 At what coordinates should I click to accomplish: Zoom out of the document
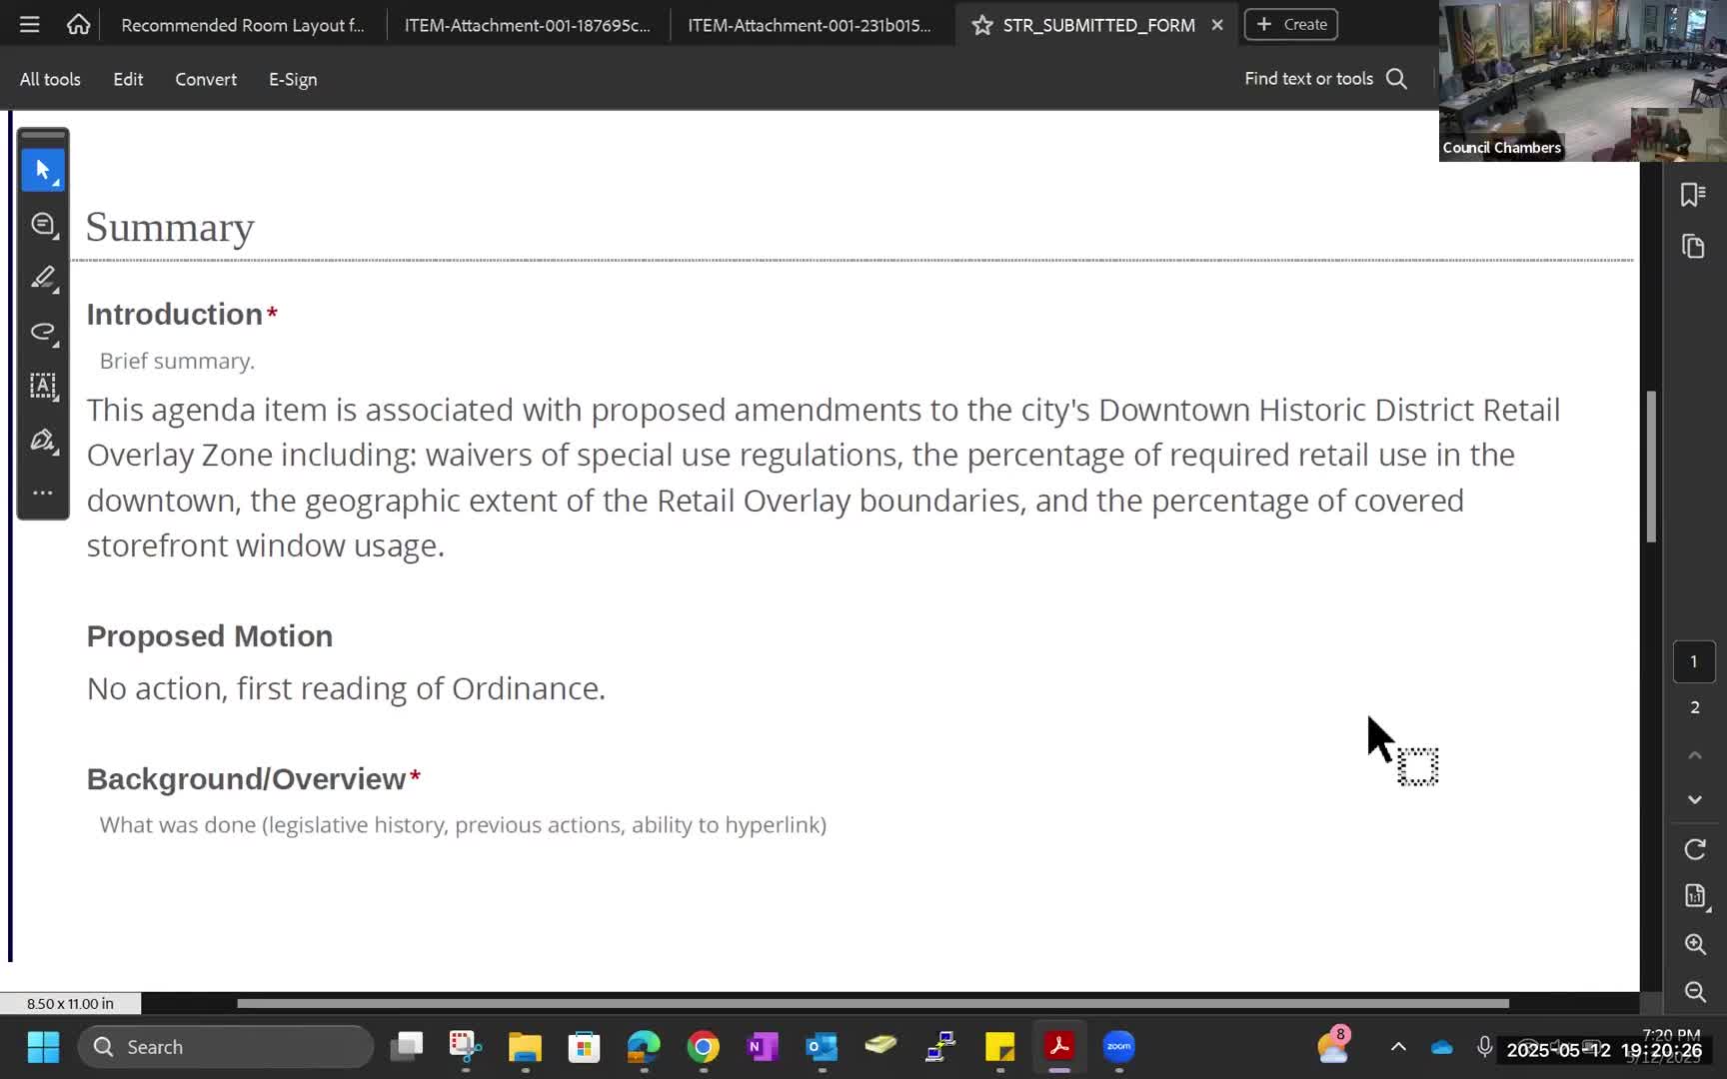1694,991
